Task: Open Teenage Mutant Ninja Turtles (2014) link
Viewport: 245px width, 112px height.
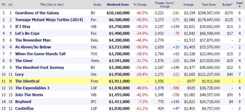Action: 49,20
